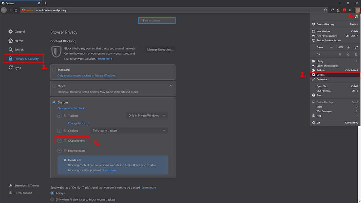The image size is (361, 203).
Task: Bookmark this page with the star
Action: [325, 10]
